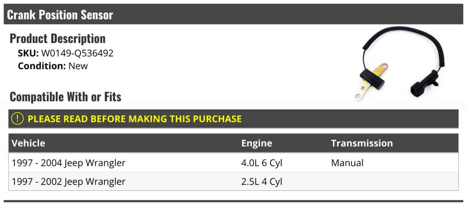Click the 2.5L 4 Cyl engine cell
This screenshot has height=206, width=467.
coord(262,181)
